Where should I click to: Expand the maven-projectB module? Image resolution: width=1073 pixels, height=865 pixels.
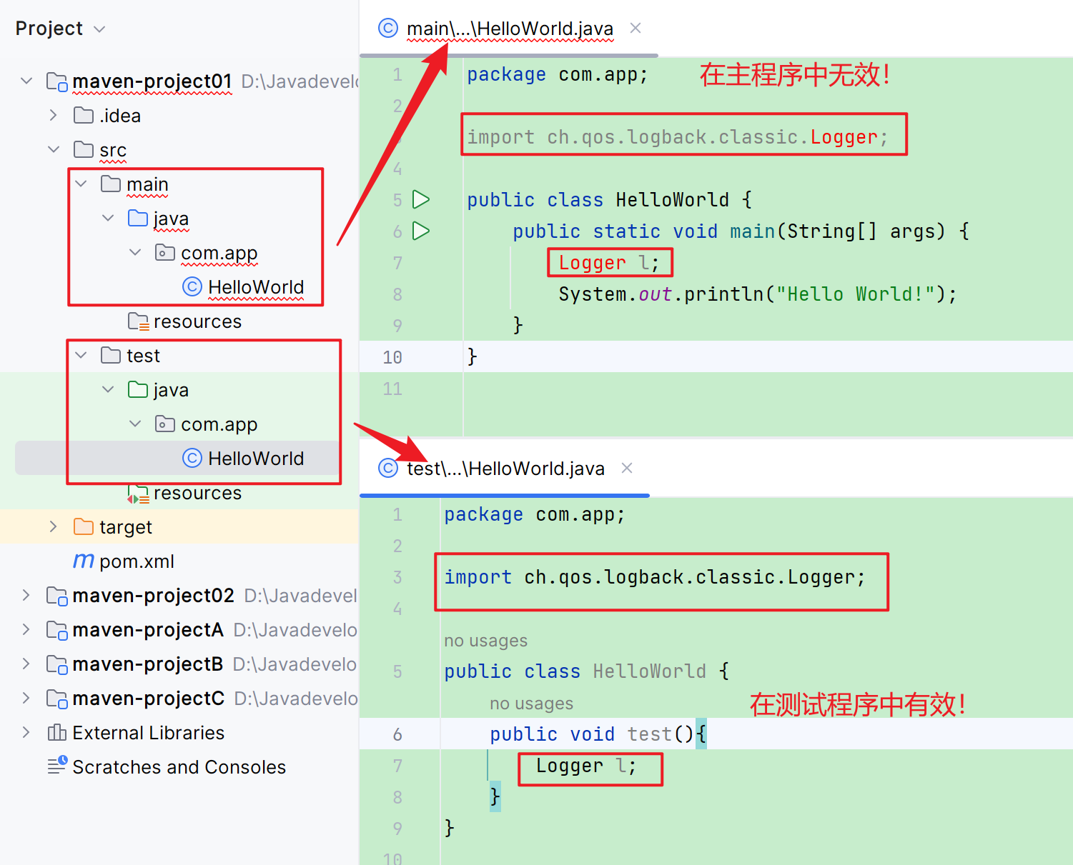[x=26, y=664]
